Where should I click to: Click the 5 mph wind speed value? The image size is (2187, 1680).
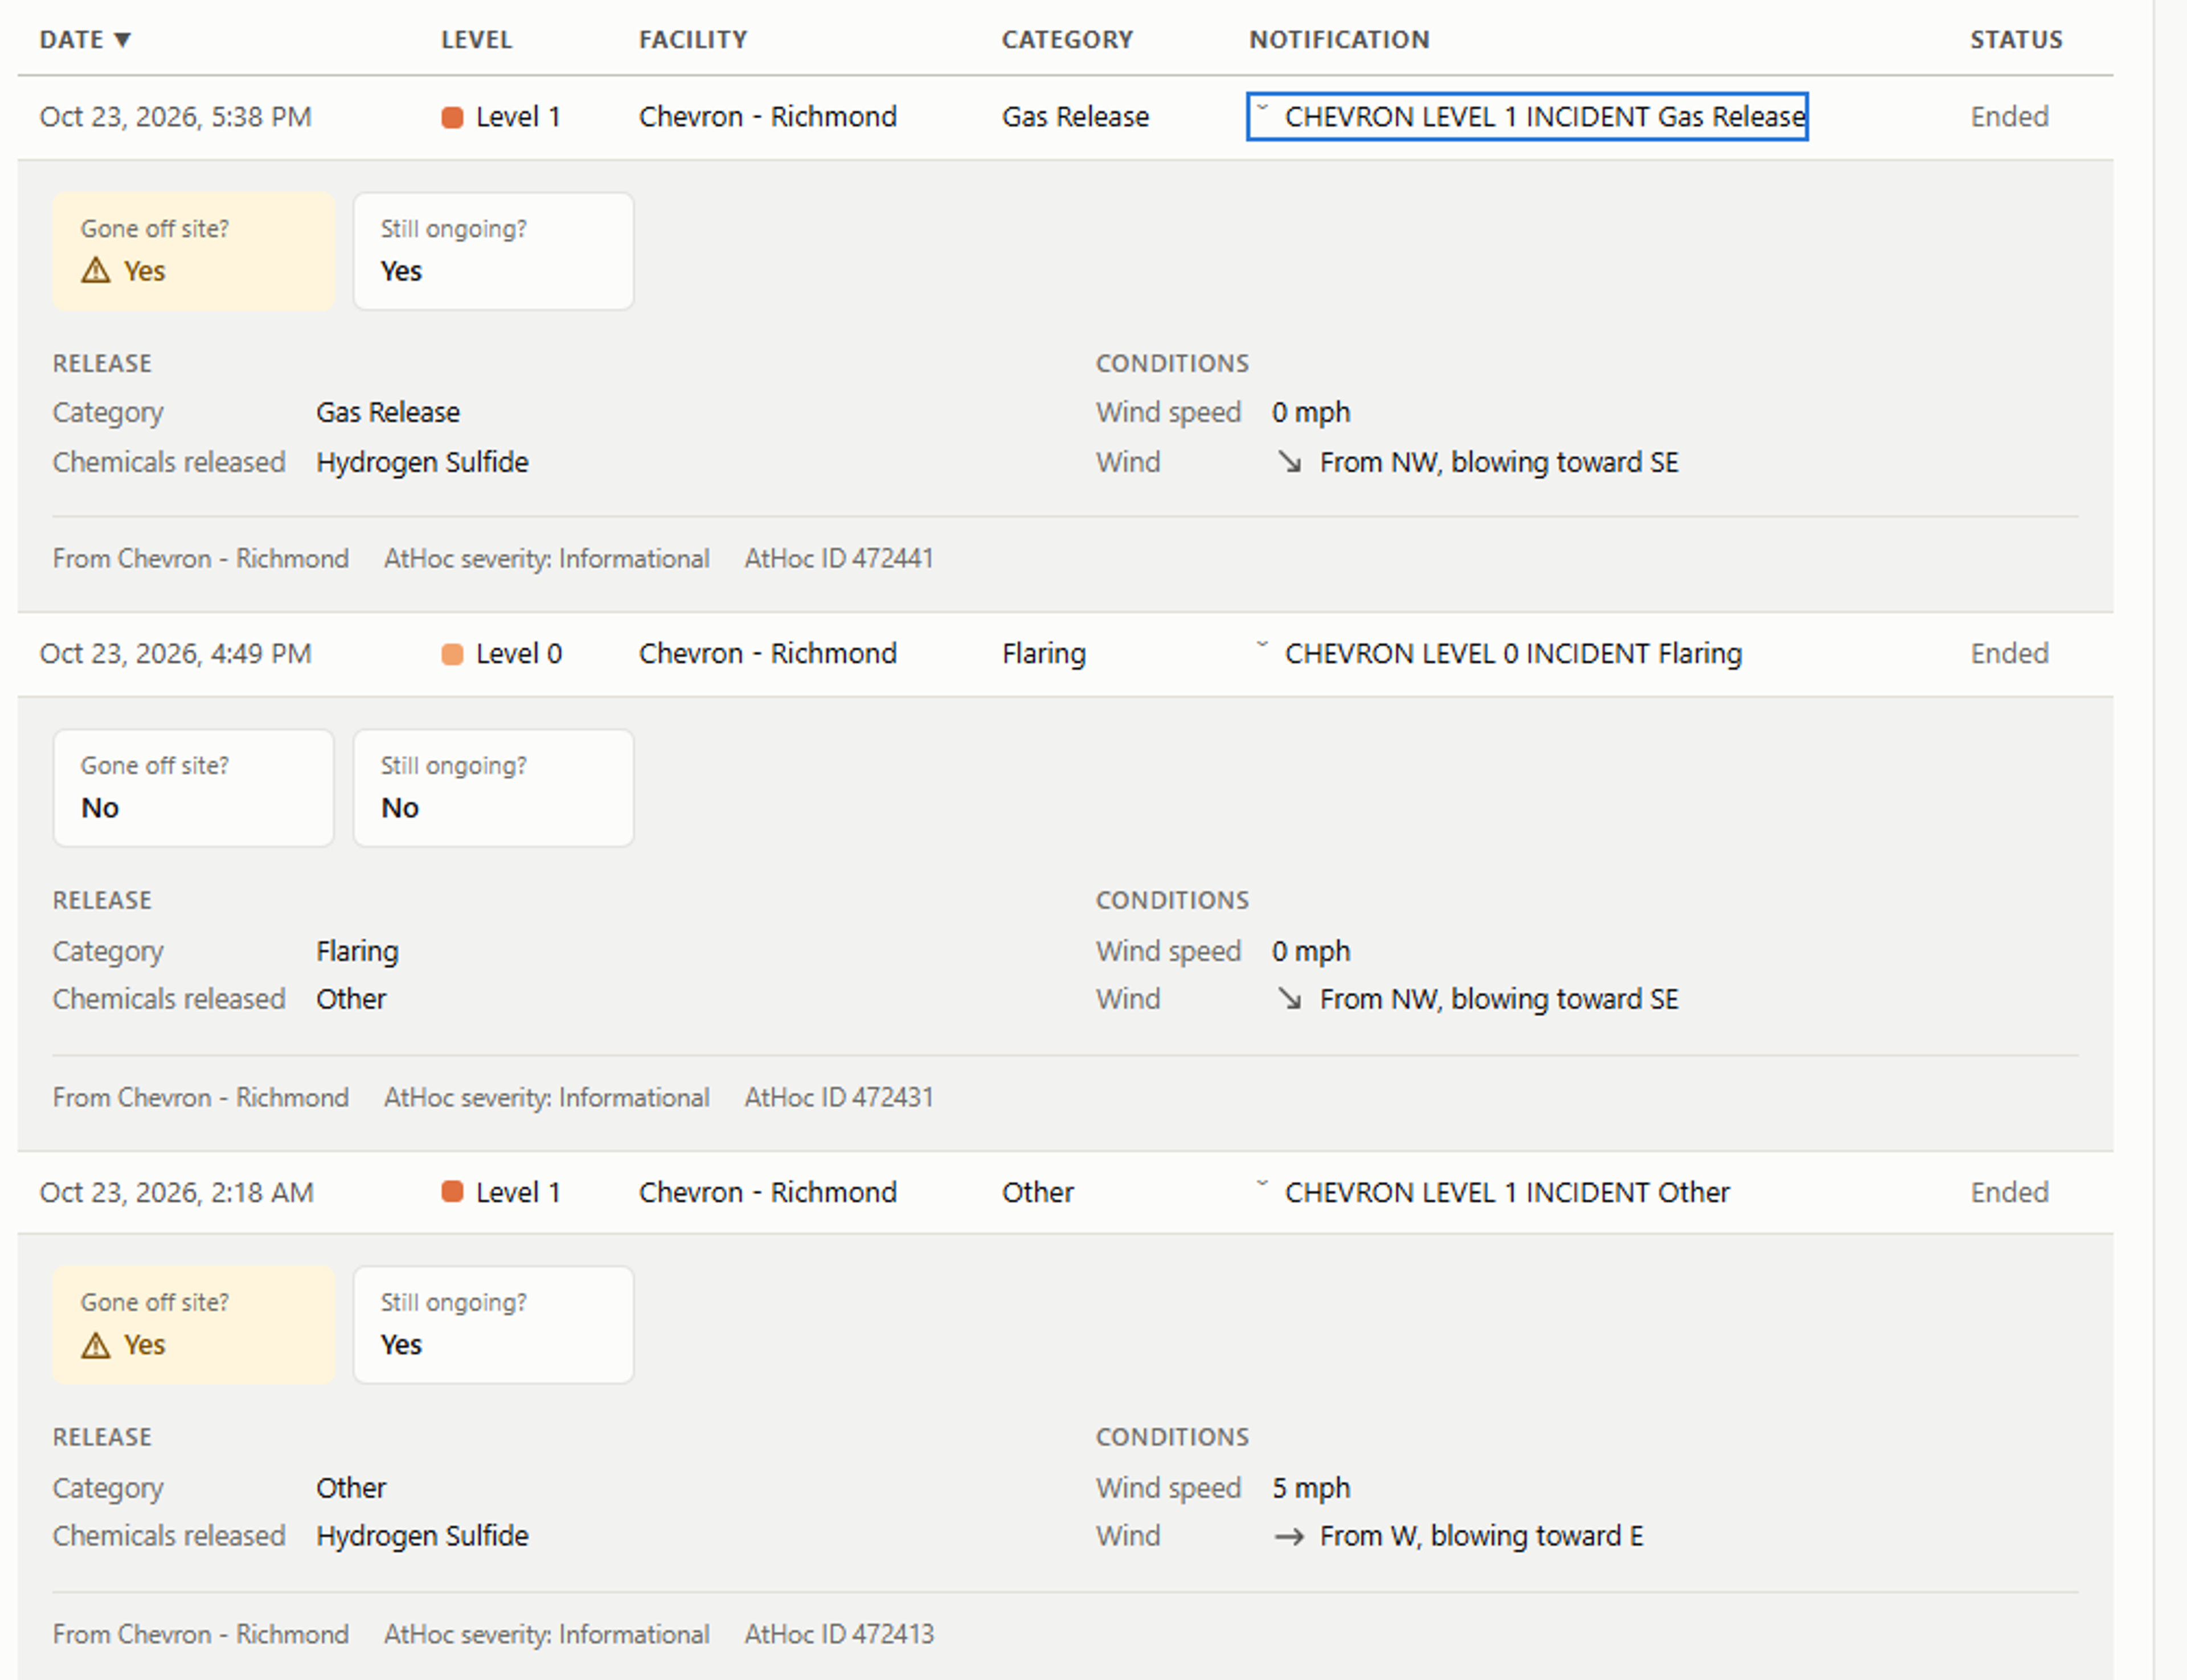click(1310, 1488)
